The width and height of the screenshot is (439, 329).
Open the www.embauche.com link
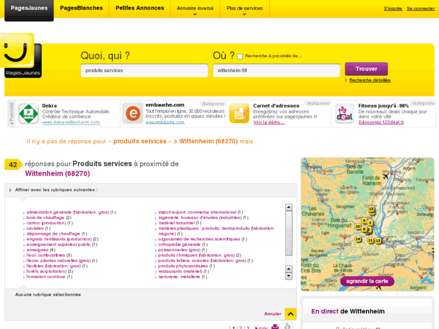click(165, 122)
